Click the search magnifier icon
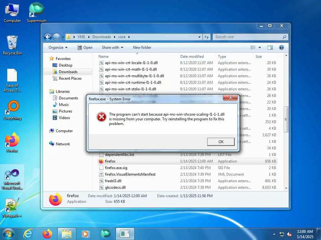 point(284,37)
